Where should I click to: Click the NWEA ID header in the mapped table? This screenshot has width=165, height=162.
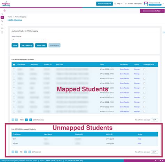click(x=59, y=65)
